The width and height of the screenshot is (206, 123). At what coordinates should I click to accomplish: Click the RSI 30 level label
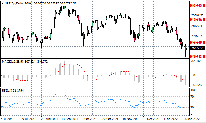coord(192,107)
